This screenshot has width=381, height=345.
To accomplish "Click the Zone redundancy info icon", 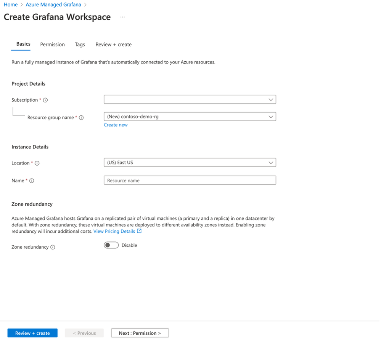I will (x=53, y=247).
